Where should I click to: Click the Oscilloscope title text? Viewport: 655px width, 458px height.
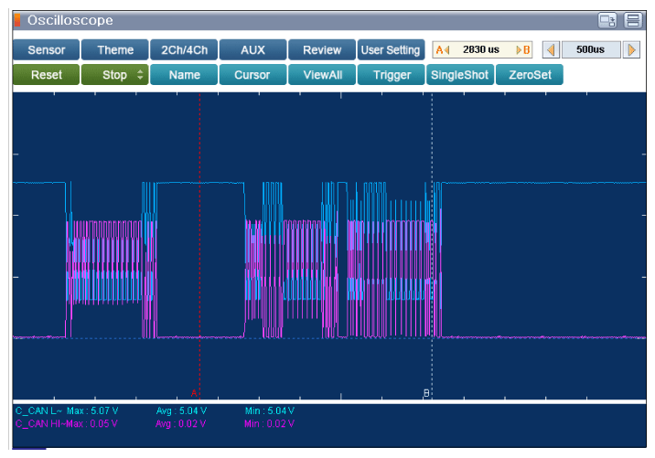[70, 20]
